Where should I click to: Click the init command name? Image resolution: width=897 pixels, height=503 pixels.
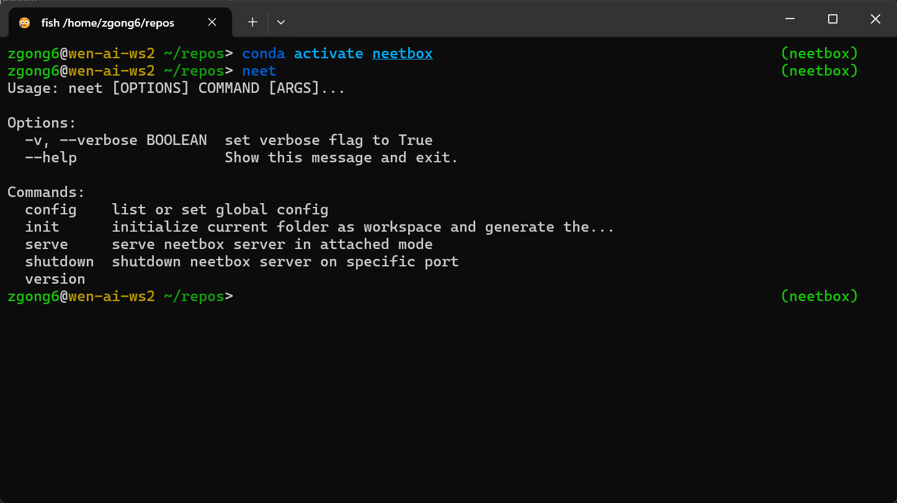point(42,227)
